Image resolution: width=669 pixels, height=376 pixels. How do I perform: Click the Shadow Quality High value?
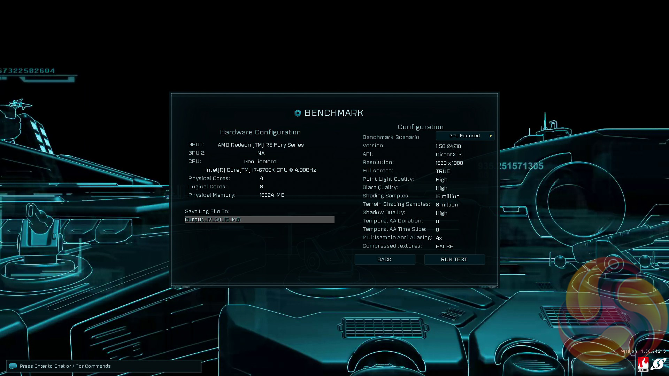click(441, 213)
